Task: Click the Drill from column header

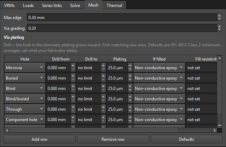Action: [61, 59]
